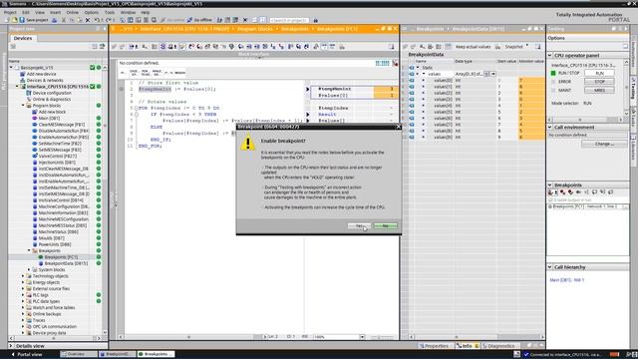
Task: Open the Online menu
Action: [72, 13]
